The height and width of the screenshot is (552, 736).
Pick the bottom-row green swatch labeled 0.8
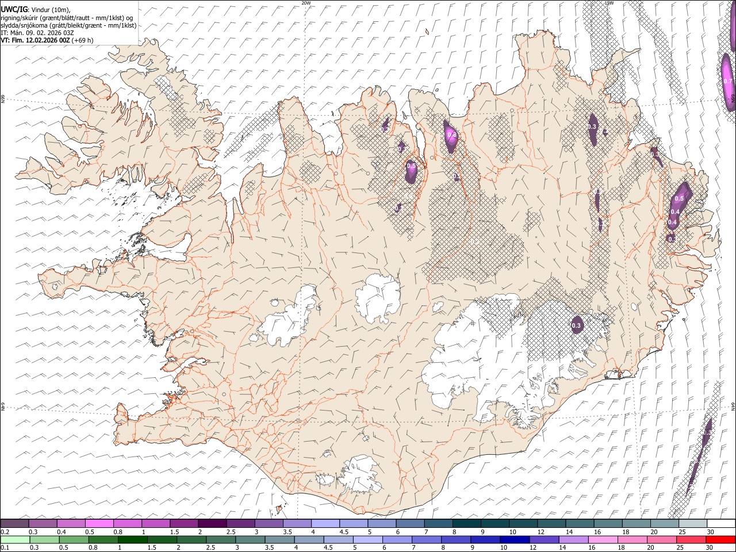point(103,539)
